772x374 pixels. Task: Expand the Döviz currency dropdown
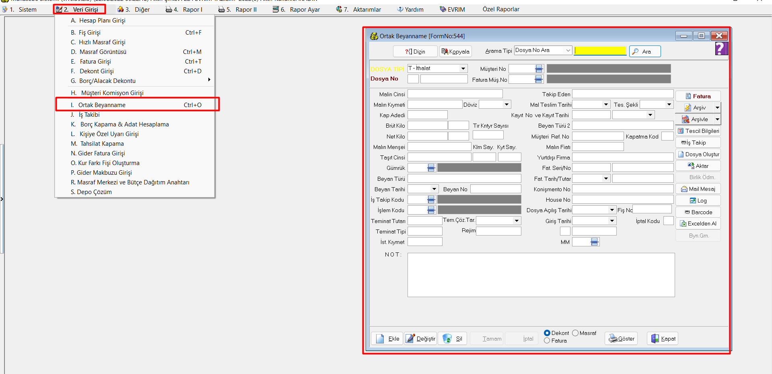pyautogui.click(x=506, y=105)
